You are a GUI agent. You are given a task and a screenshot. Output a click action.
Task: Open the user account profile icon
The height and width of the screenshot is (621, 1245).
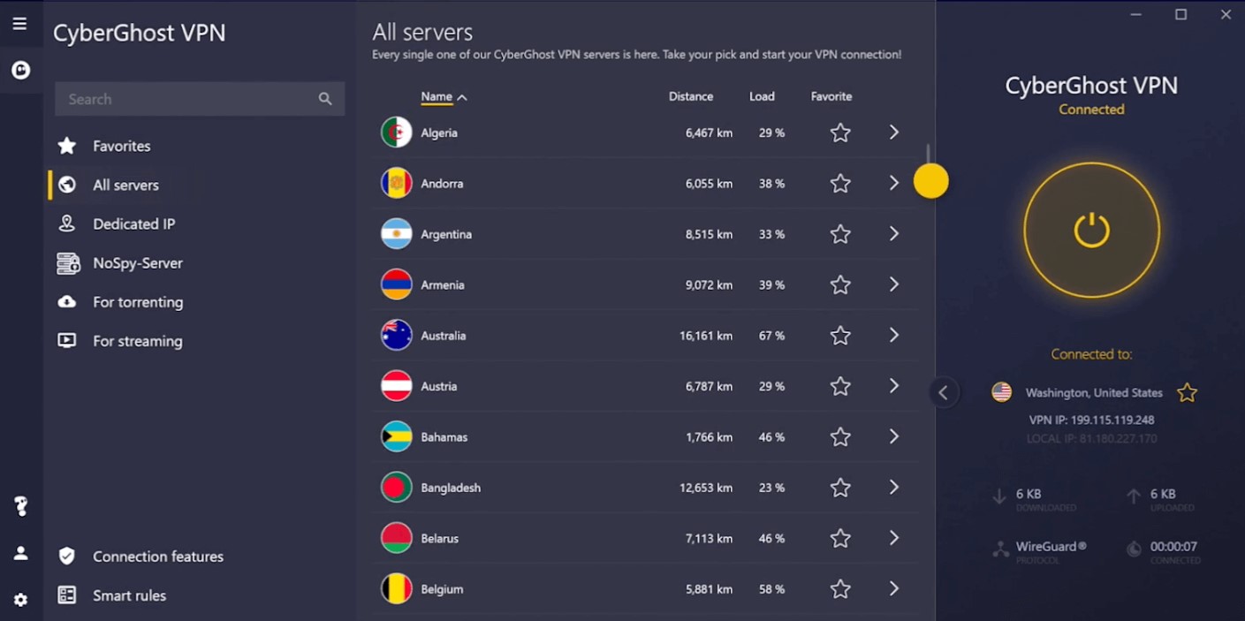20,553
